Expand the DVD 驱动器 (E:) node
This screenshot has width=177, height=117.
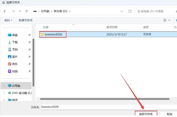click(4, 93)
